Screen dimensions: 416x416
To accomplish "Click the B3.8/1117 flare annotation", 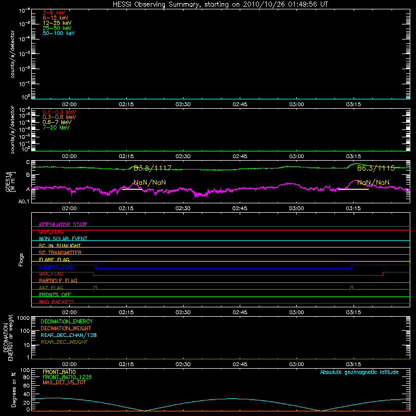I will 152,168.
